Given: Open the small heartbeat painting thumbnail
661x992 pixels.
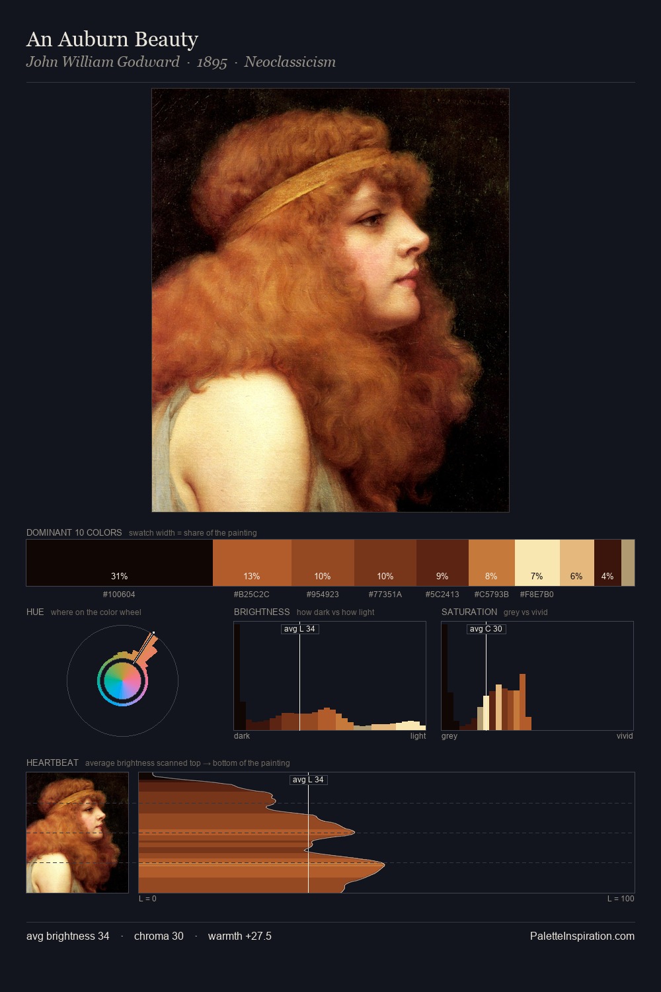Looking at the screenshot, I should pyautogui.click(x=77, y=833).
